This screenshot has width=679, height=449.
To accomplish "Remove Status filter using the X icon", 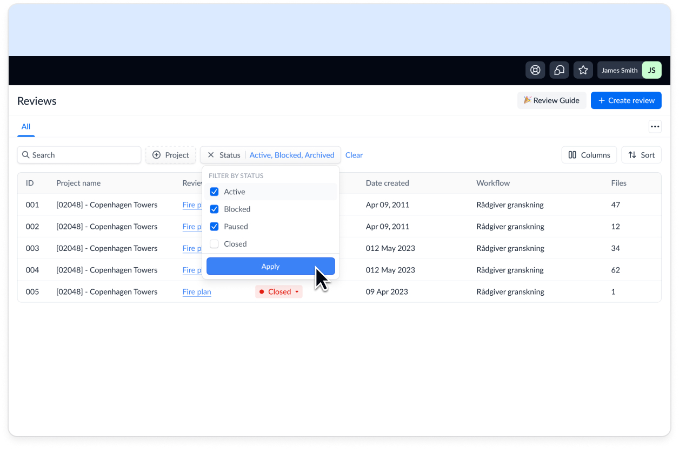I will coord(211,155).
